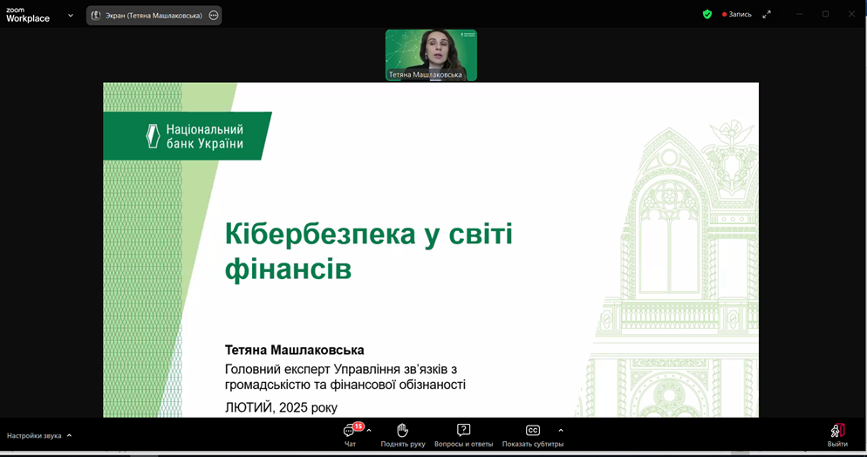Image resolution: width=867 pixels, height=457 pixels.
Task: Select the Экран (Тетяна Машлаковська) screen share tab
Action: coord(154,16)
